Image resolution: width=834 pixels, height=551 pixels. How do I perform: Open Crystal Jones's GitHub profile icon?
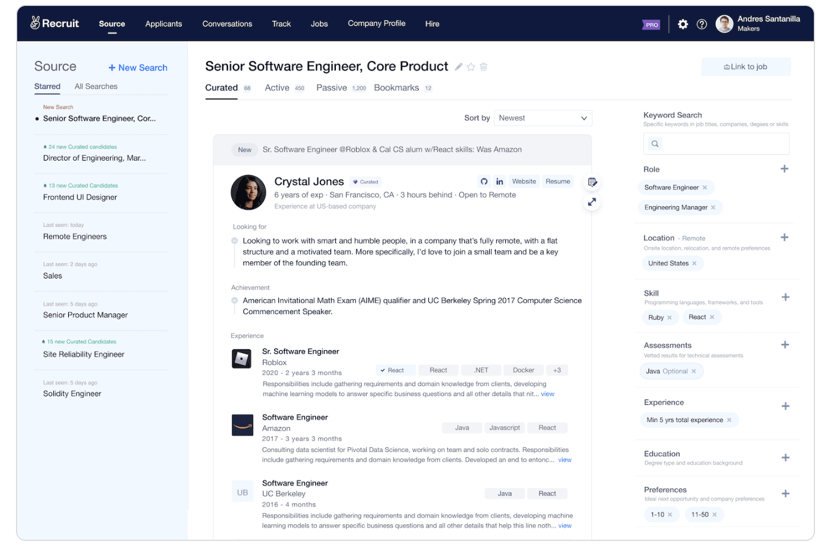(x=484, y=181)
